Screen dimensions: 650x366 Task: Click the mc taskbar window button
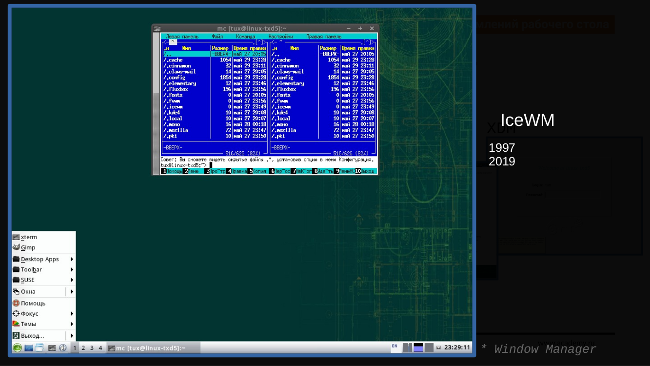pos(153,348)
